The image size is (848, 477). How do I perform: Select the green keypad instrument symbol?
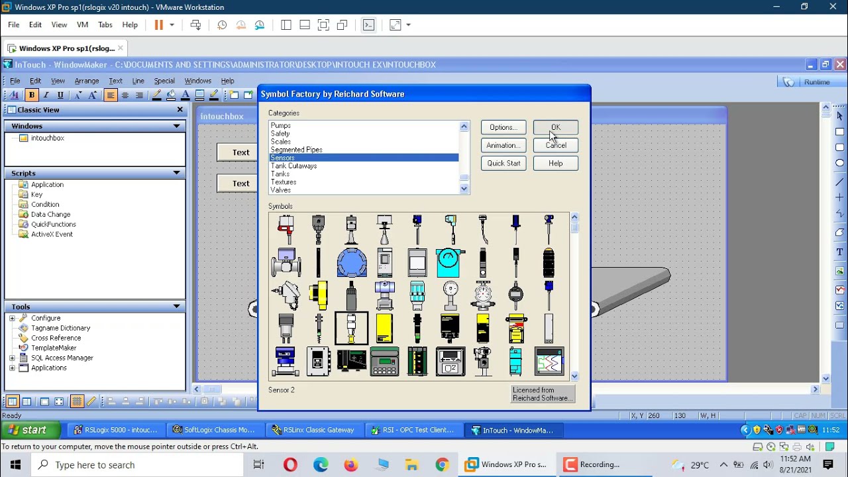(x=384, y=362)
